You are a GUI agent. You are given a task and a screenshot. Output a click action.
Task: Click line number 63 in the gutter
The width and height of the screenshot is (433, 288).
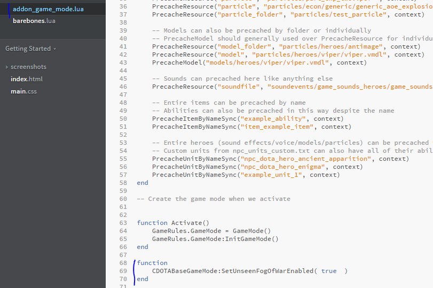[123, 223]
